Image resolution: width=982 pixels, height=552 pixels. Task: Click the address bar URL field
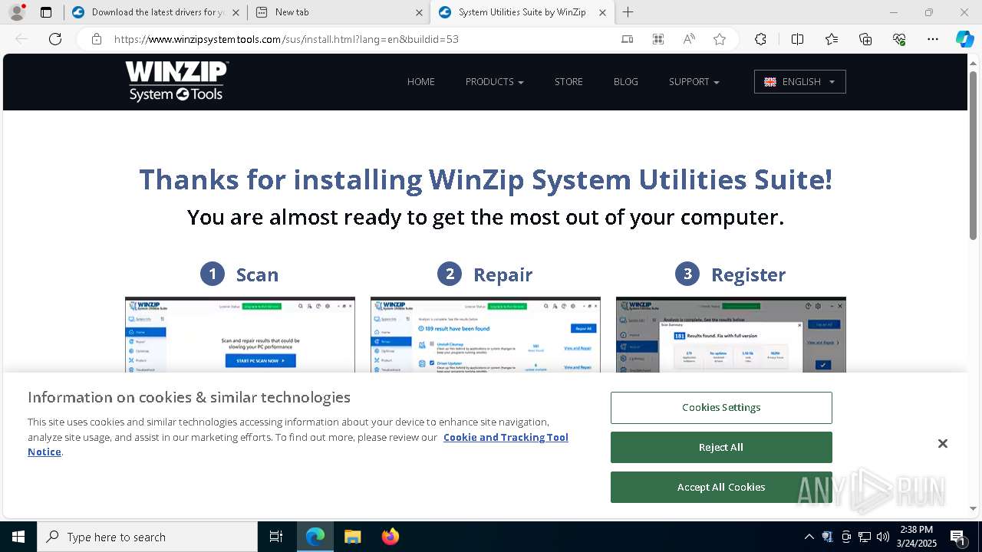click(286, 39)
